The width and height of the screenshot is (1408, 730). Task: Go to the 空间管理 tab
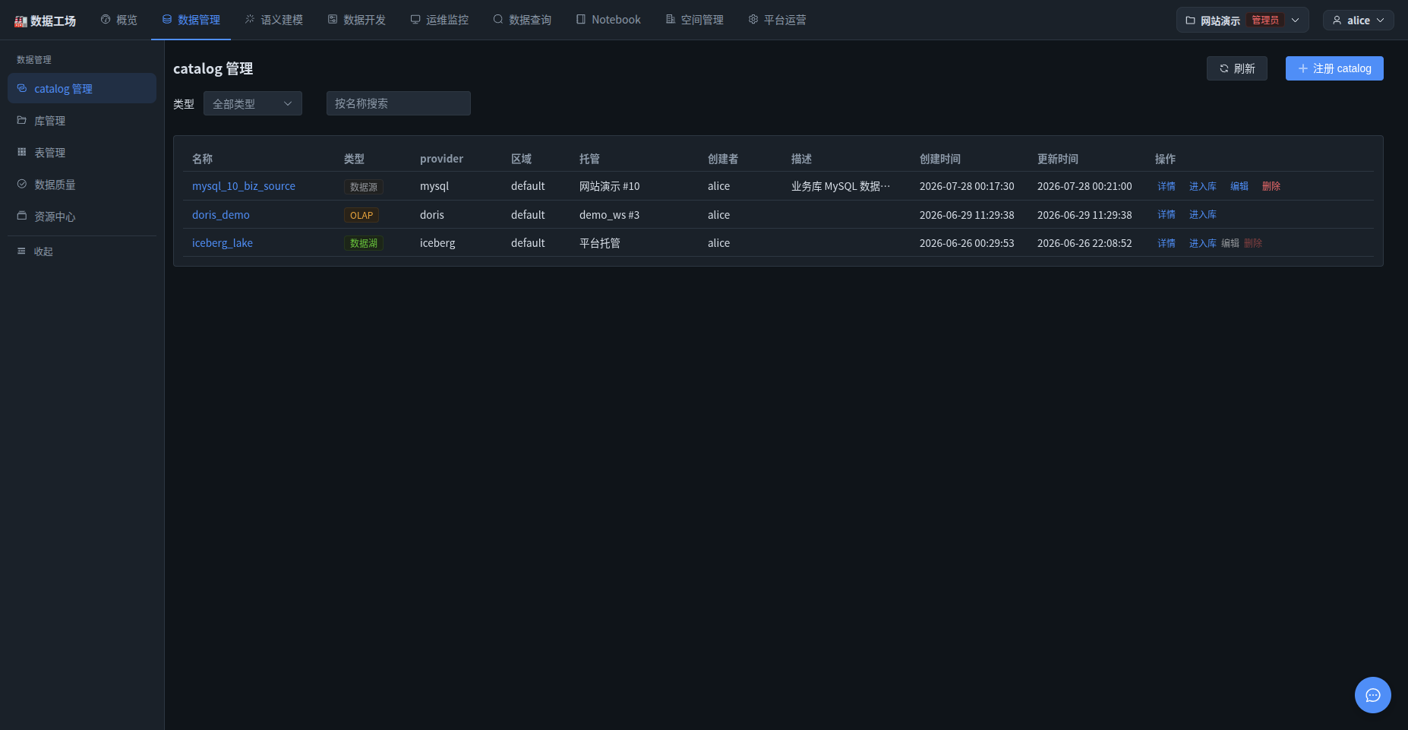[x=695, y=20]
